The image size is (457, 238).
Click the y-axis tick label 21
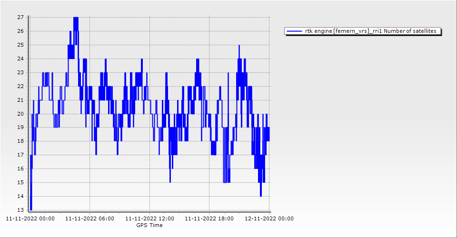coord(20,100)
